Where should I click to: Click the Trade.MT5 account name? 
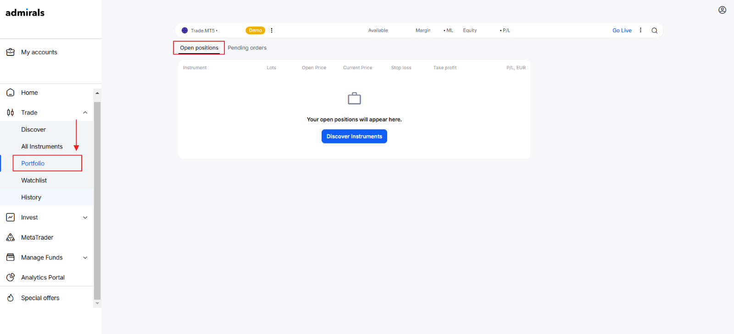[203, 31]
